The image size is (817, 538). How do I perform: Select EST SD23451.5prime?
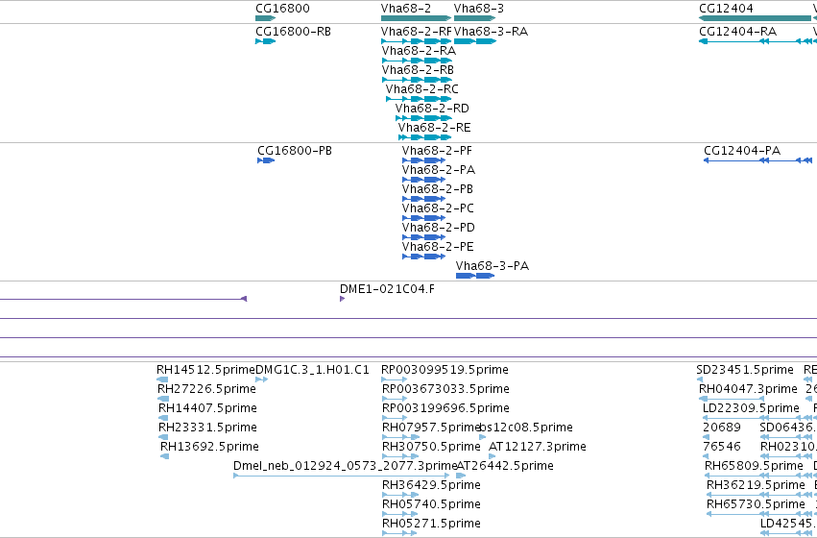(745, 370)
